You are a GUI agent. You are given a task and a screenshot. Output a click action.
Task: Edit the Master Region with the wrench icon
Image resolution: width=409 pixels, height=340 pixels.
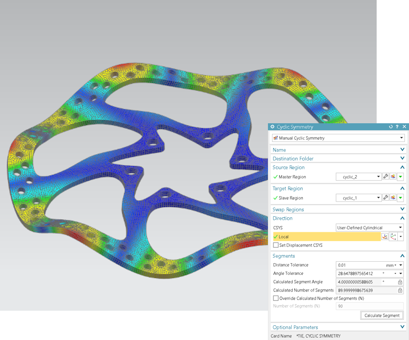pyautogui.click(x=386, y=177)
